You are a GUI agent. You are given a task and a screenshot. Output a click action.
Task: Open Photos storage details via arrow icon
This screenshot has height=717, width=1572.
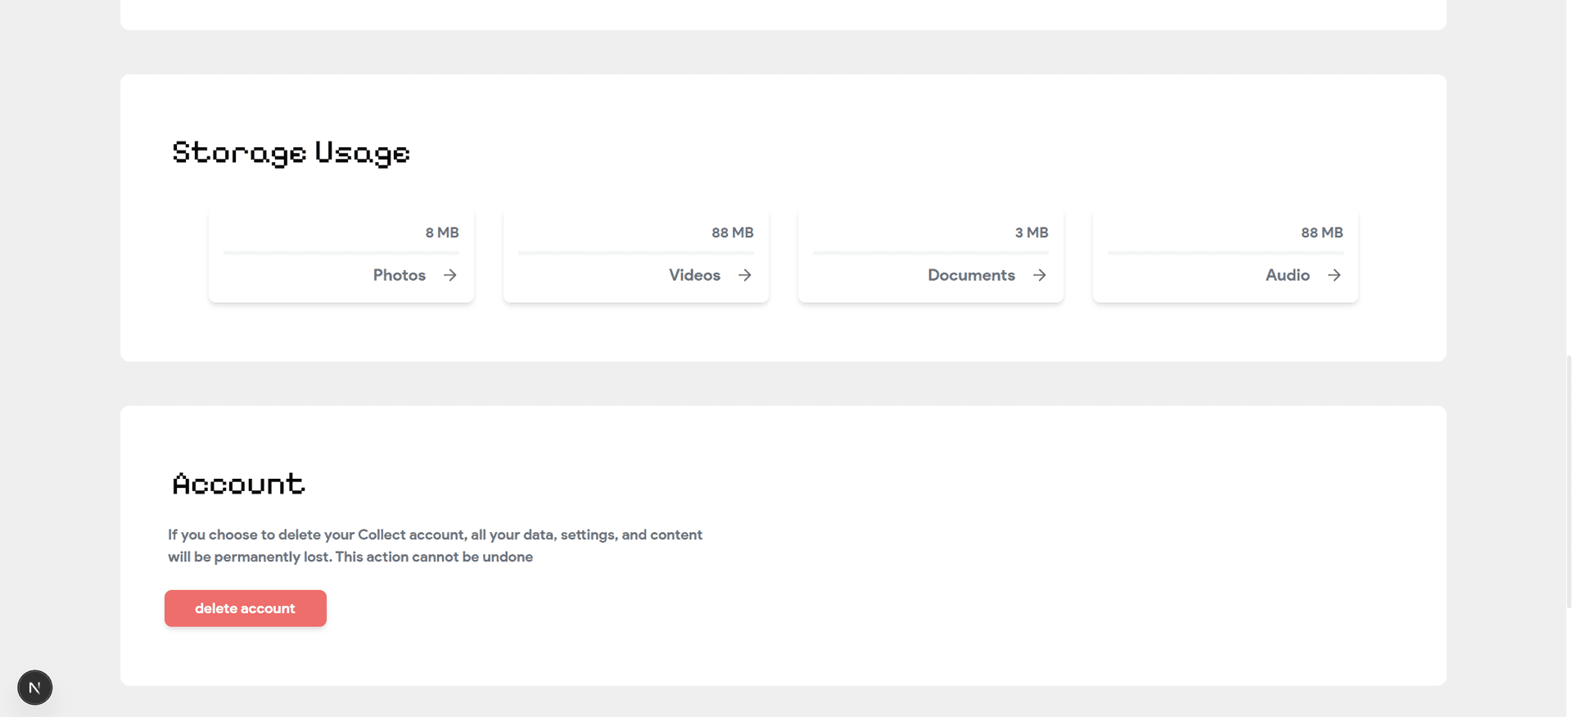[449, 275]
